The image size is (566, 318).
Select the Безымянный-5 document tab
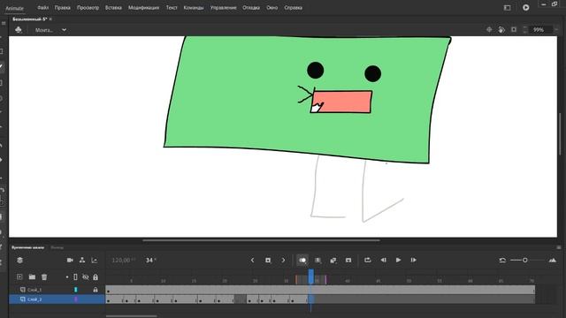(29, 19)
